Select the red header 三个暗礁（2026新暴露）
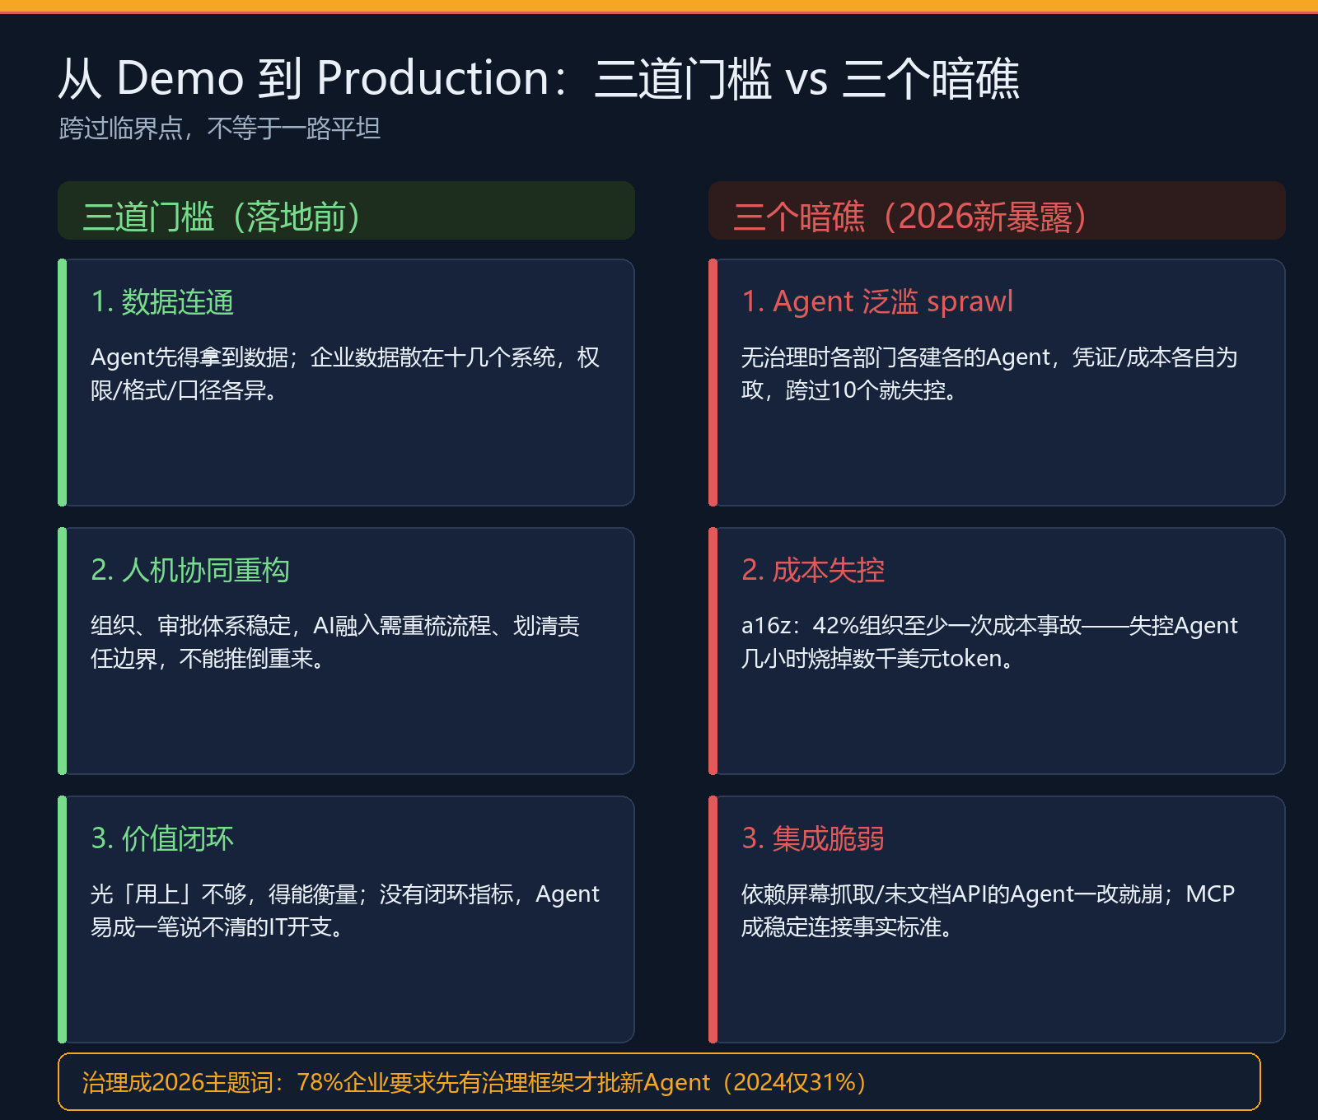 997,211
